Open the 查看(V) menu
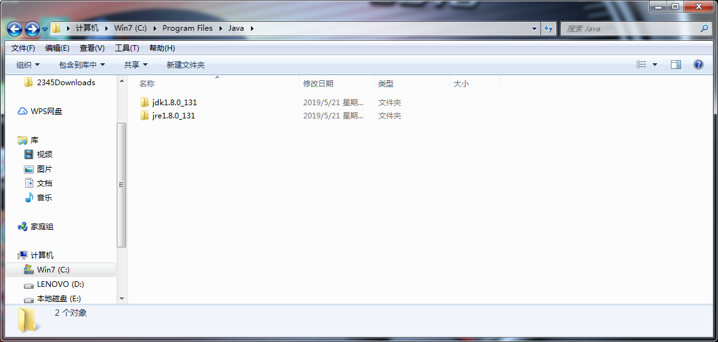 (x=92, y=48)
